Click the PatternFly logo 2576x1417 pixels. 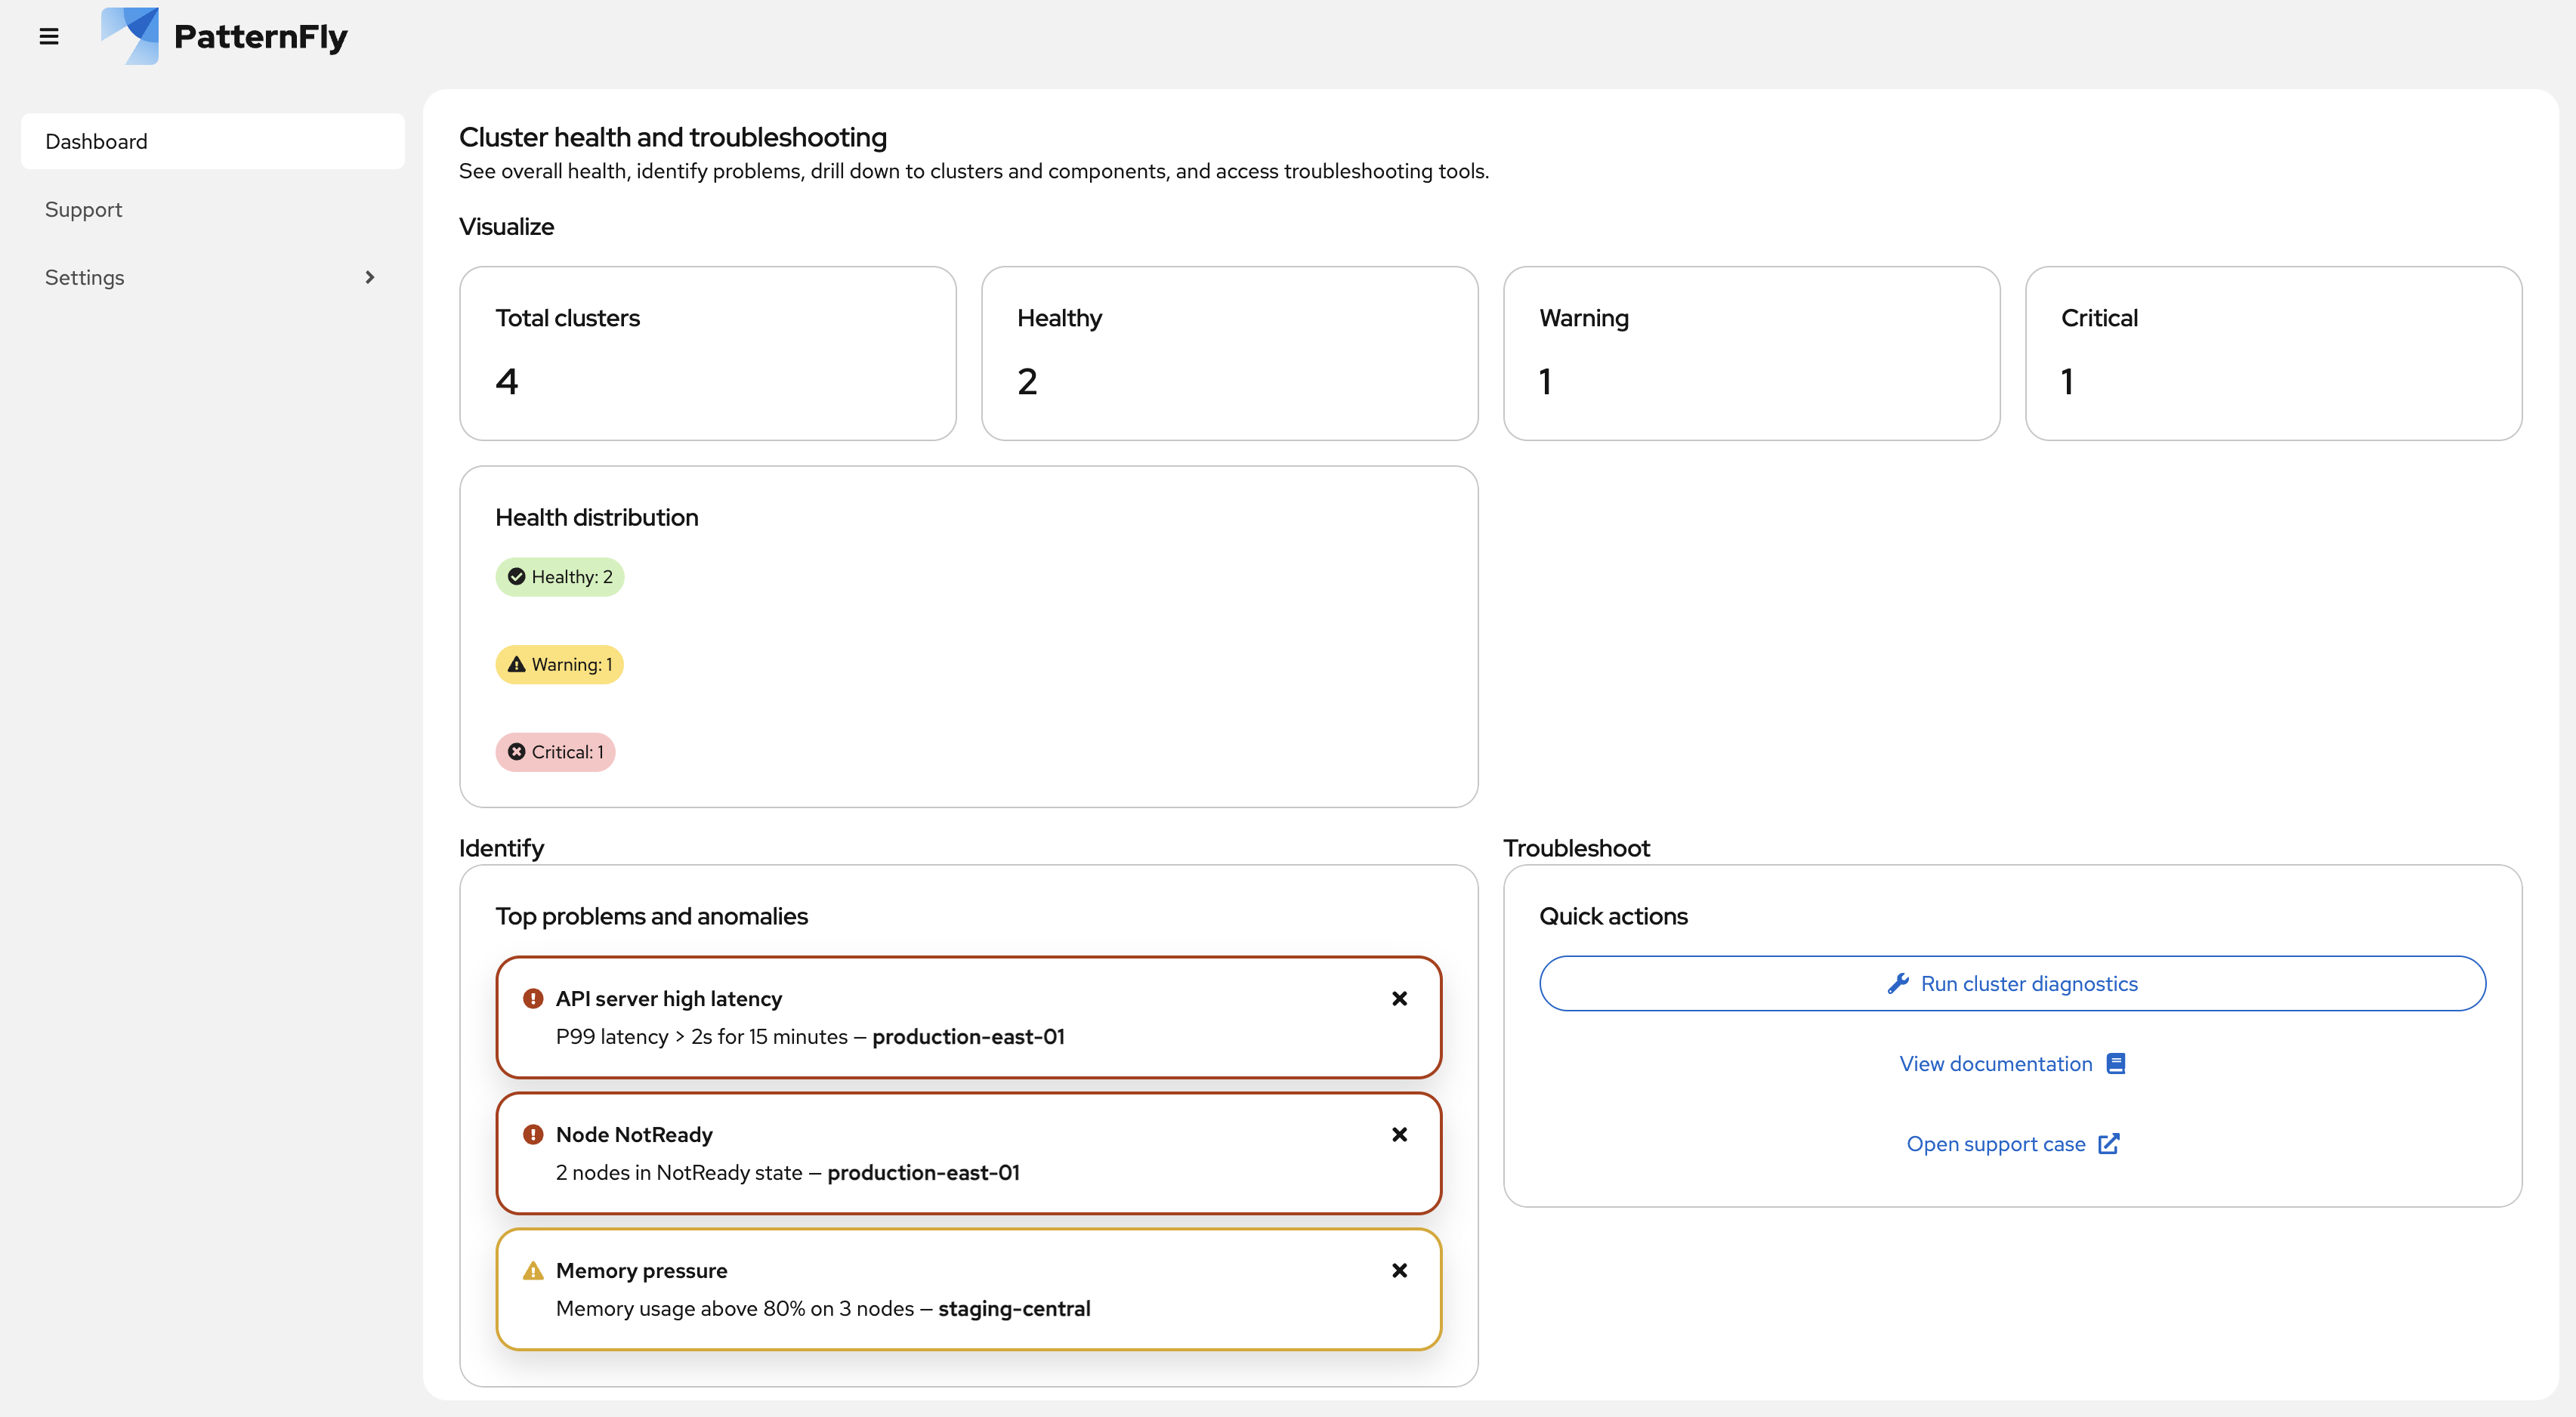[x=224, y=37]
